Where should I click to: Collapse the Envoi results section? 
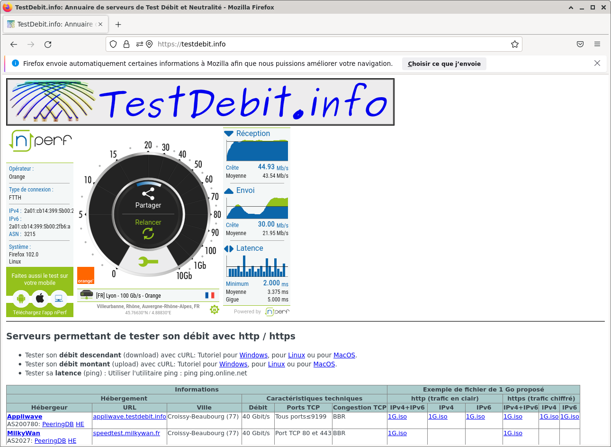(x=228, y=190)
